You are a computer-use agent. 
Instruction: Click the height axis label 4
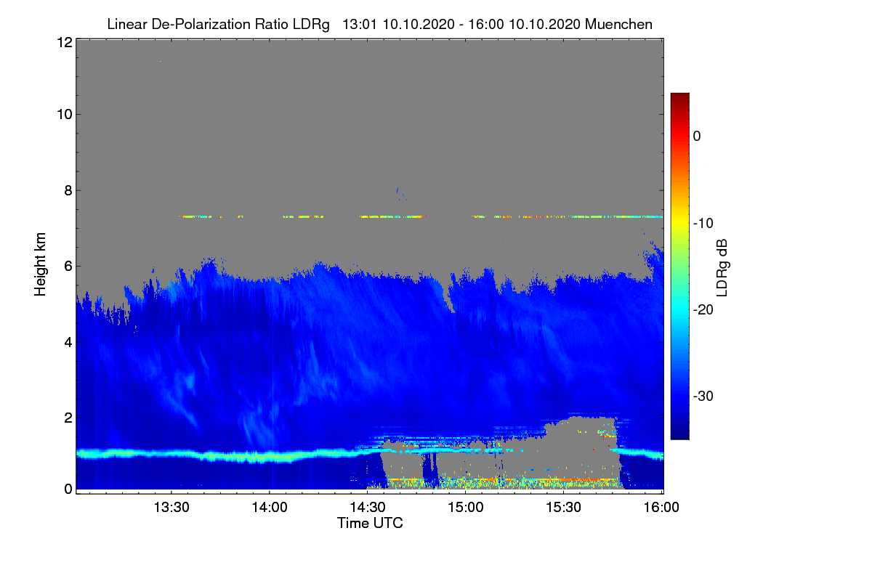coord(68,341)
